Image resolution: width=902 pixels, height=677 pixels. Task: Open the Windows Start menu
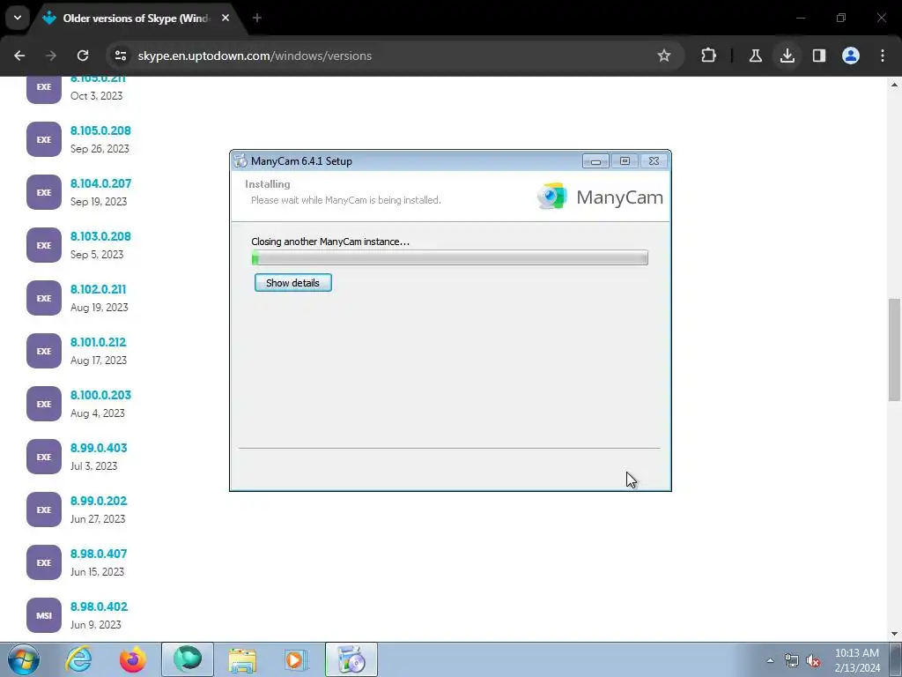click(x=24, y=659)
